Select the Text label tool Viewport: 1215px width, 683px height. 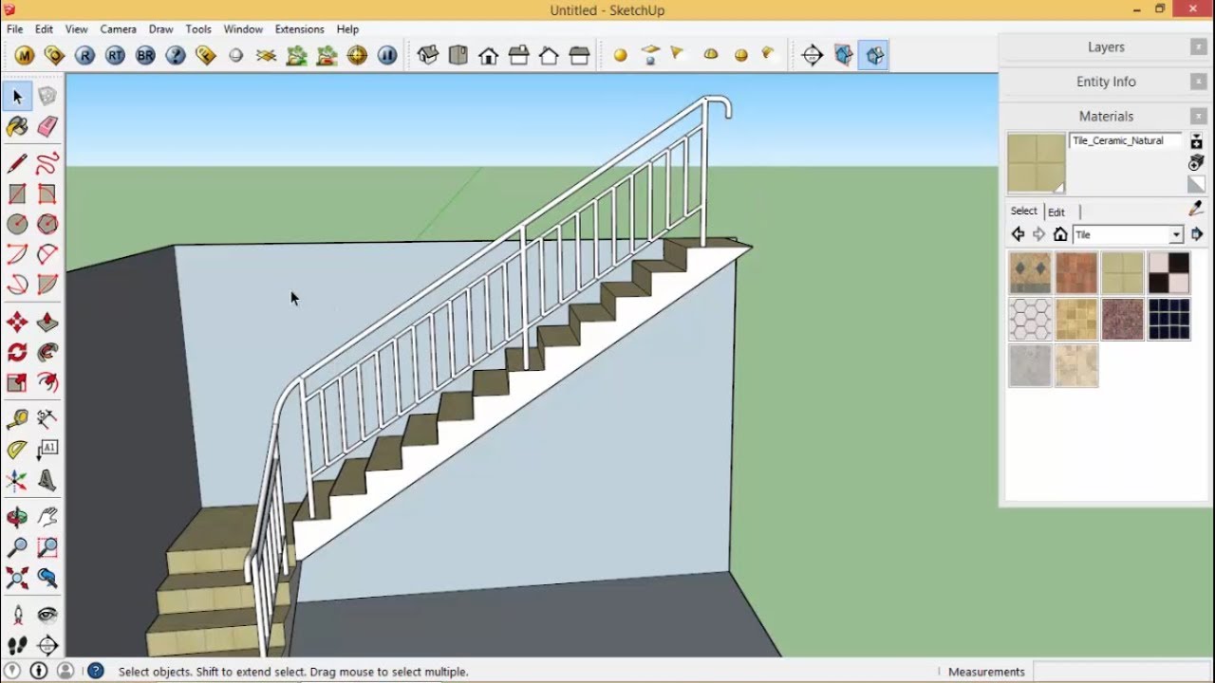pos(47,450)
